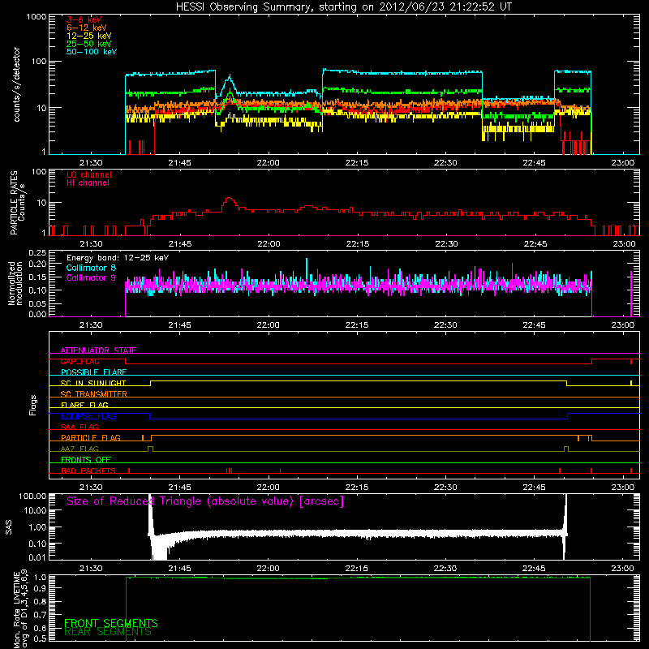Click the 22:00 time label under count-rate panel
The height and width of the screenshot is (649, 649).
[269, 163]
